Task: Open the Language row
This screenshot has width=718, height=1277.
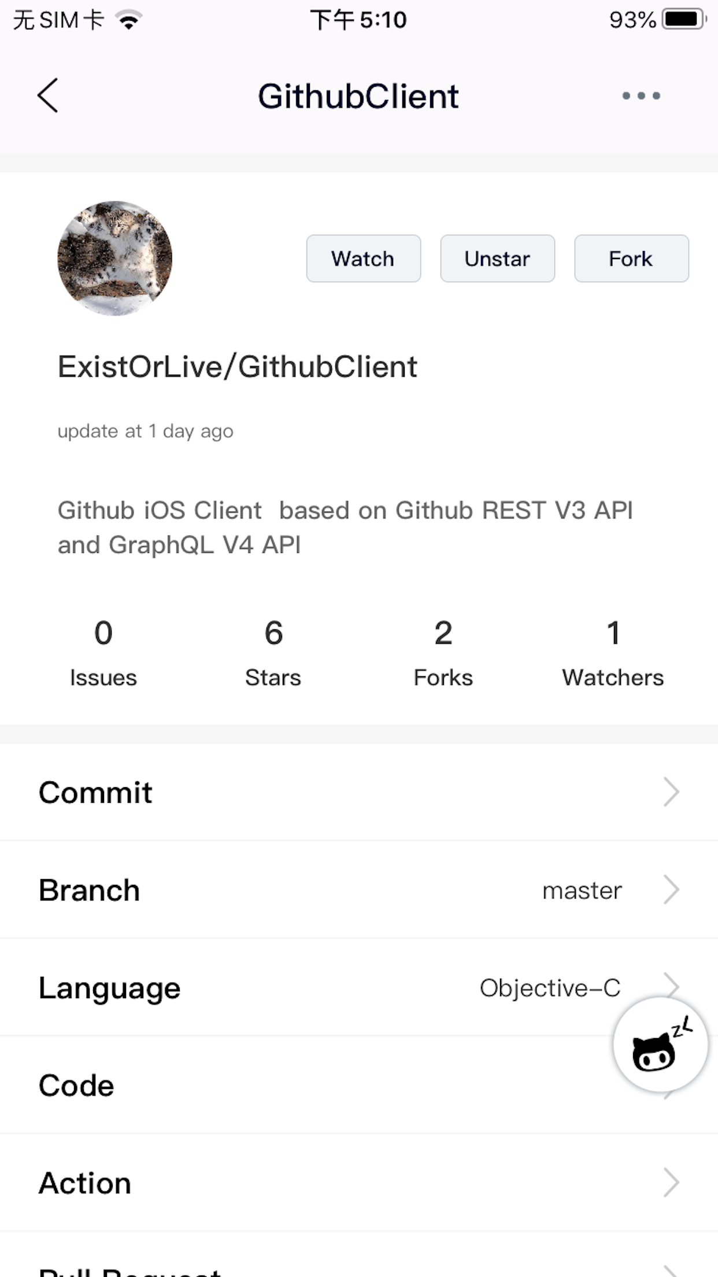Action: [359, 987]
